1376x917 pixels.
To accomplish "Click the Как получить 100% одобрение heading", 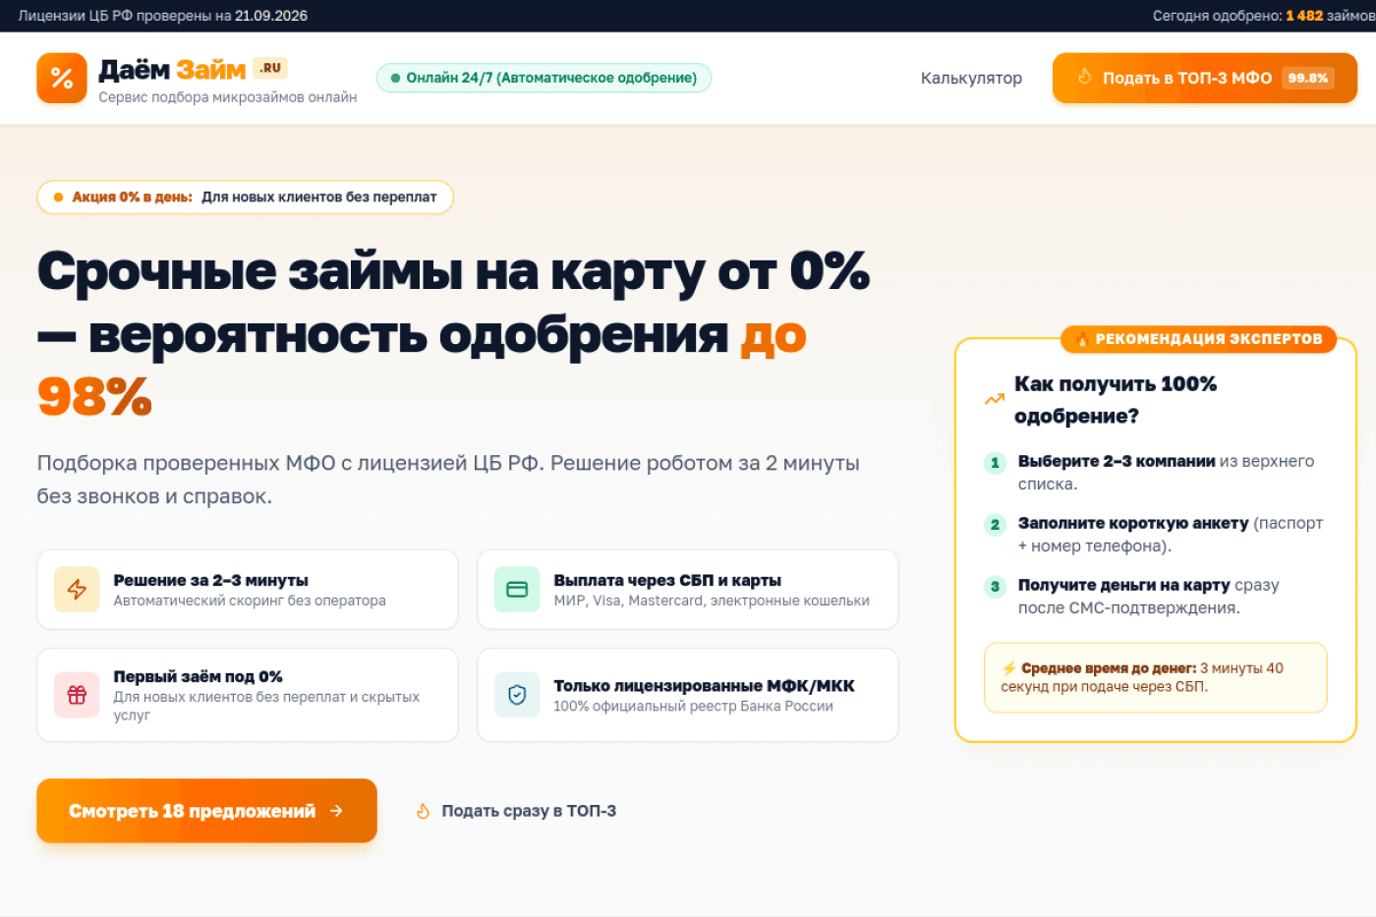I will point(1116,399).
